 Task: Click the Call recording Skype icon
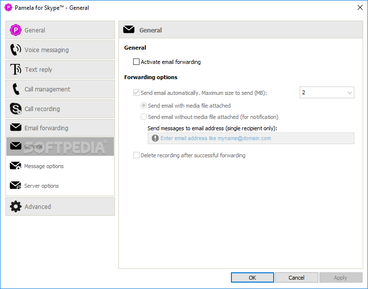pyautogui.click(x=16, y=109)
